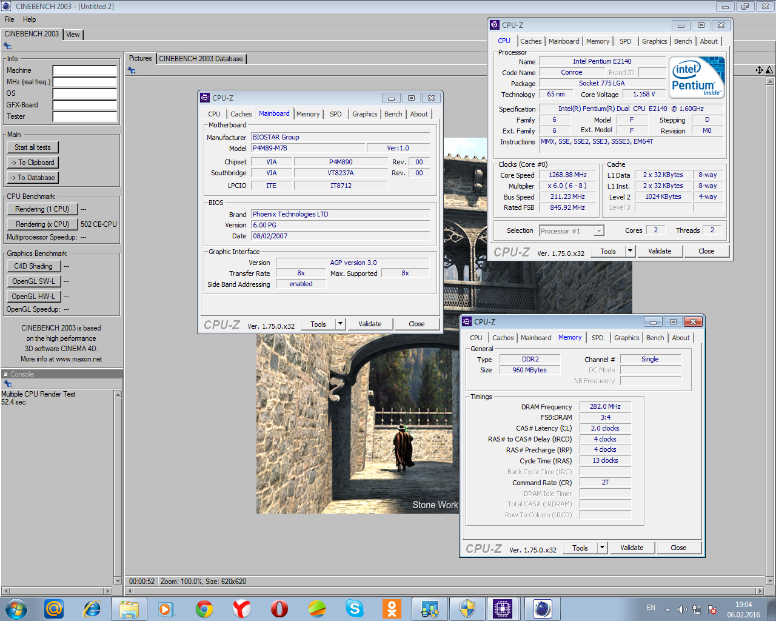Screen dimensions: 776x621
Task: Open the File menu
Action: tap(10, 19)
